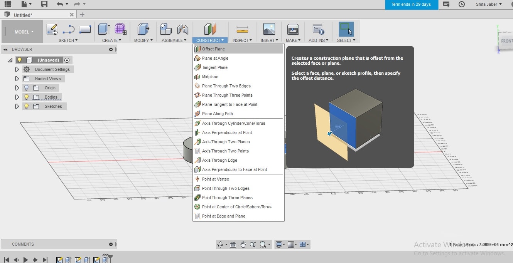Viewport: 513px width, 263px height.
Task: Open the Scripts and Add-Ins icon
Action: (x=318, y=29)
